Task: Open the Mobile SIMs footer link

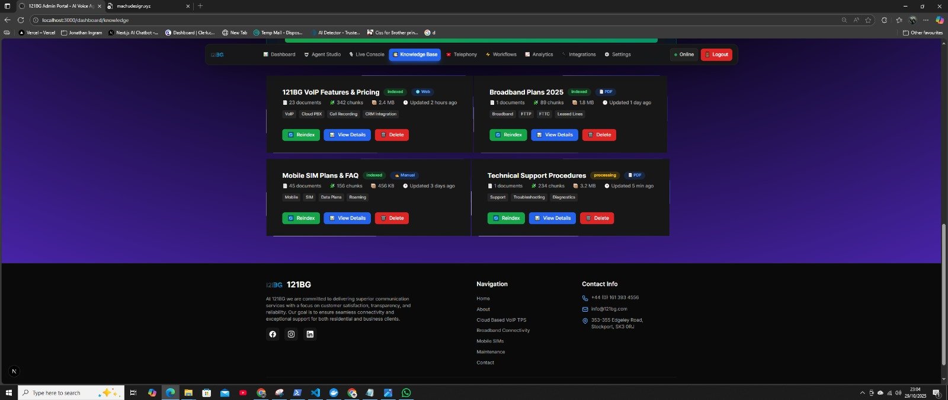Action: (490, 341)
